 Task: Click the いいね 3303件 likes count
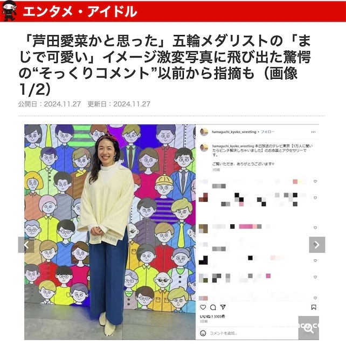pyautogui.click(x=212, y=317)
